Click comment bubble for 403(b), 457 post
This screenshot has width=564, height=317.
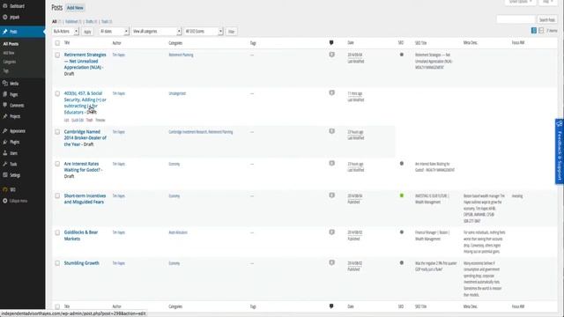(x=331, y=92)
